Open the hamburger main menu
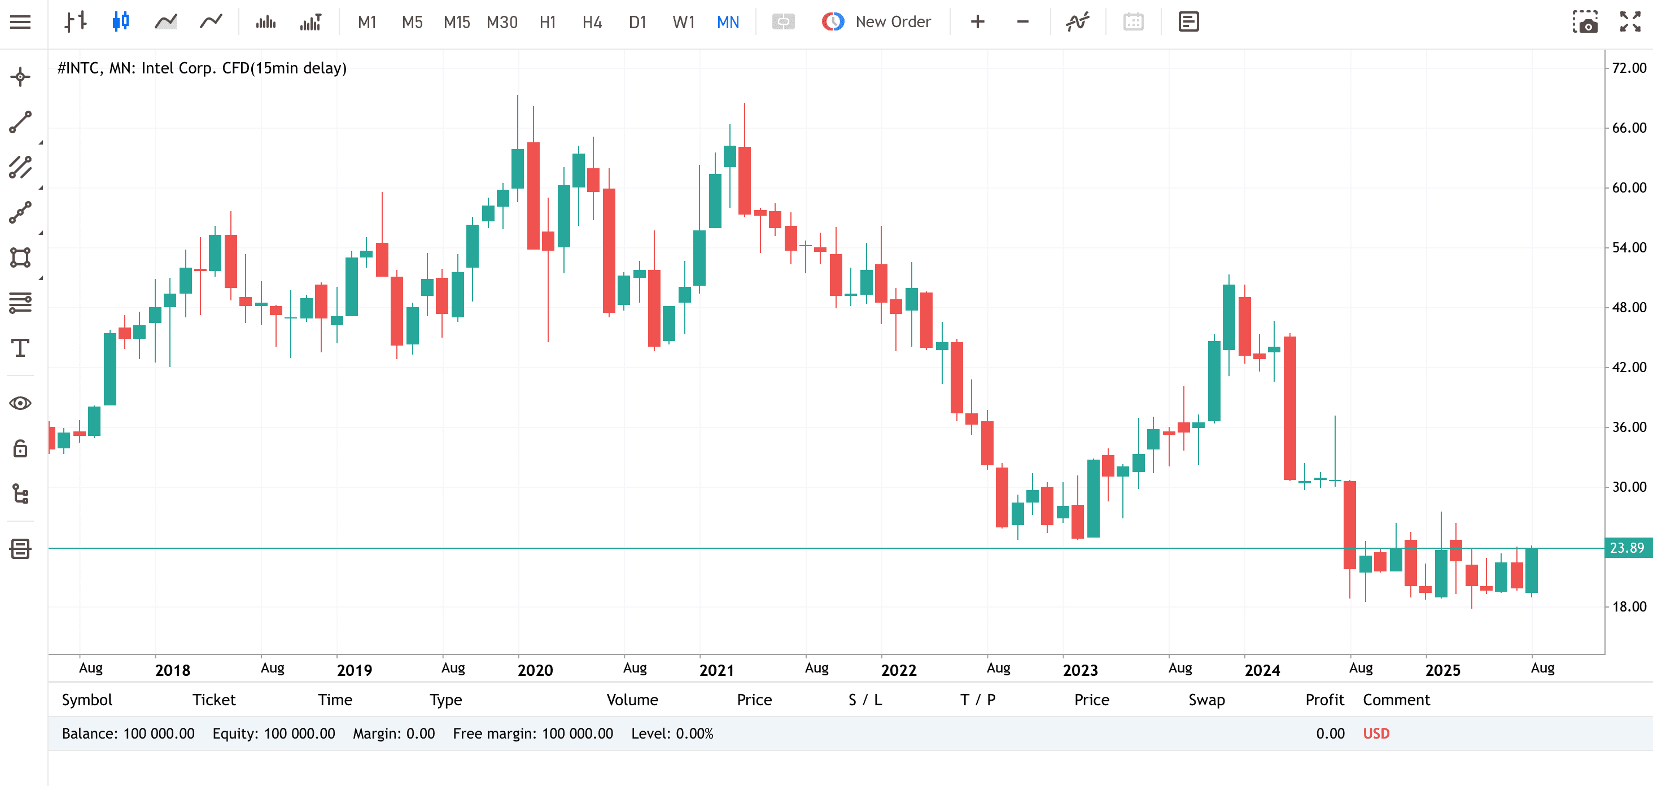The image size is (1653, 786). [x=20, y=22]
